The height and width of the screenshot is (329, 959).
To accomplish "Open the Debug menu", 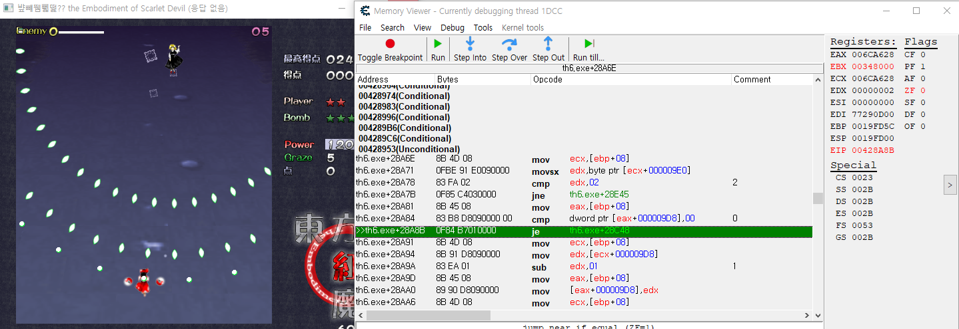I will click(x=453, y=27).
